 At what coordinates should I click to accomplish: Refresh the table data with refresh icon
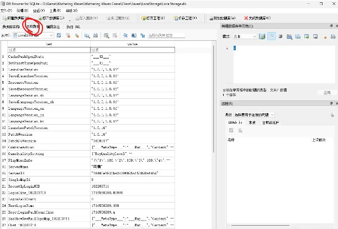pos(60,36)
